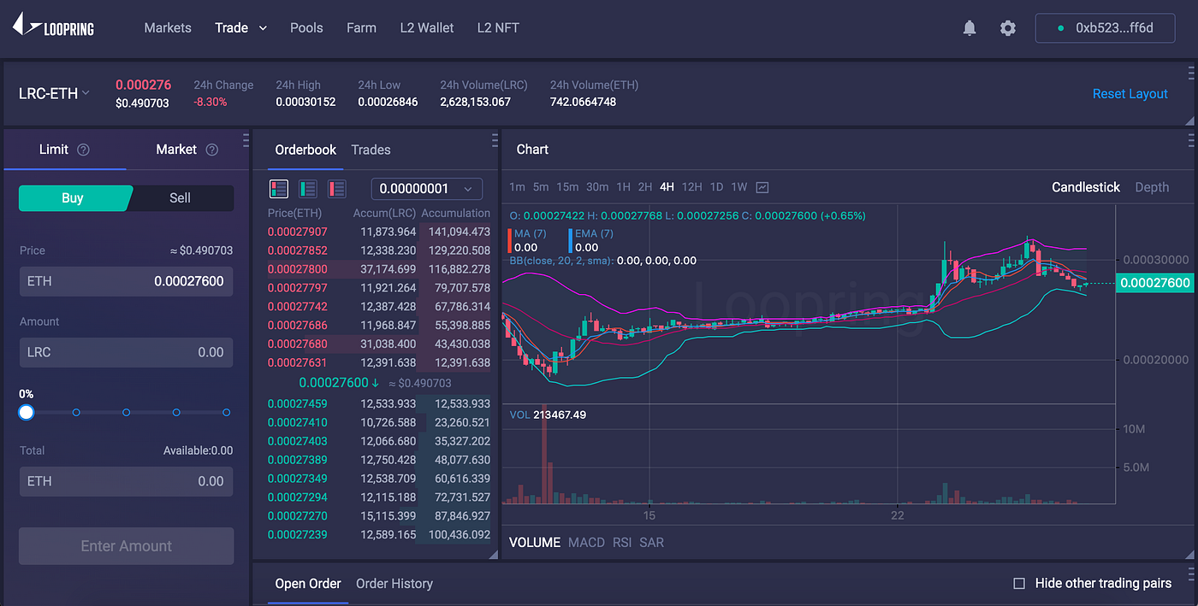Switch to the Open Order tab
This screenshot has width=1198, height=606.
click(x=308, y=584)
